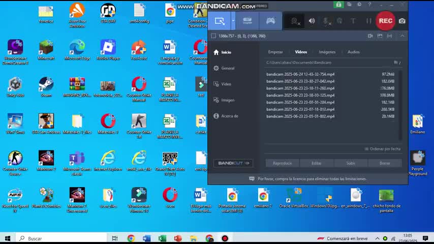Open Windows Start menu
The height and width of the screenshot is (244, 434).
(x=8, y=238)
